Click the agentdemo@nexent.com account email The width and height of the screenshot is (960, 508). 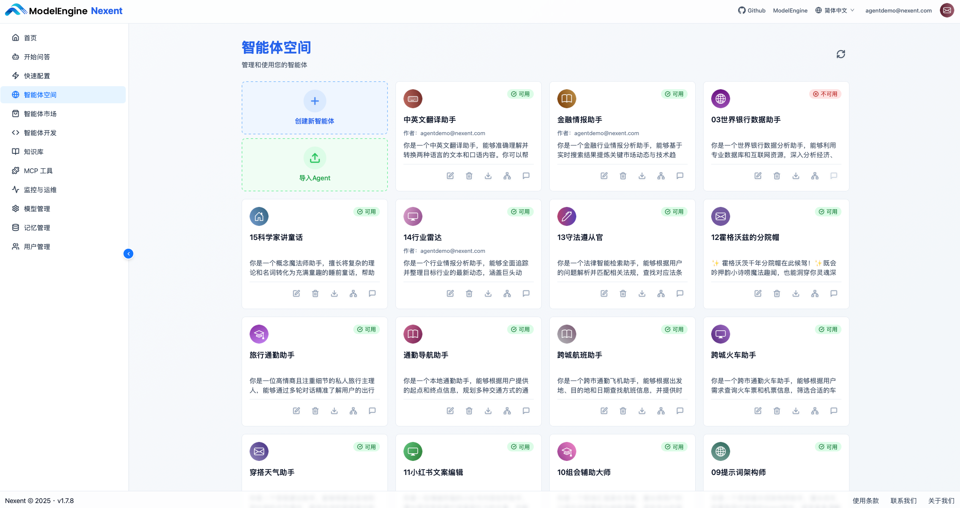[898, 10]
